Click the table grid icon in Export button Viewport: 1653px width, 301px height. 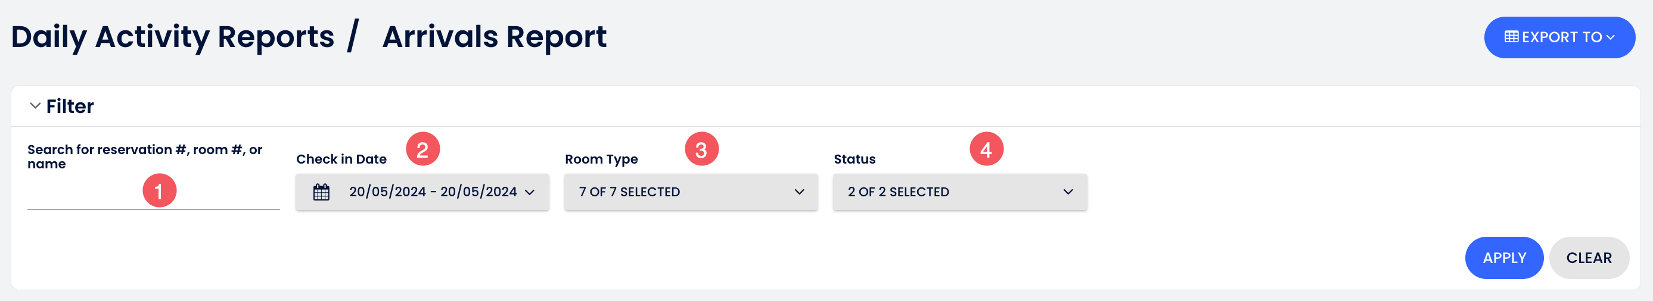[1511, 37]
